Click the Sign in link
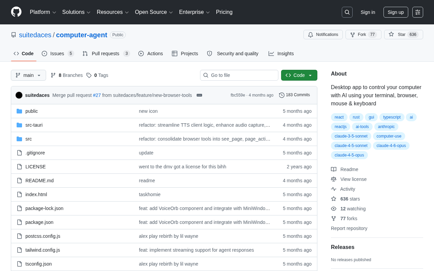Screen dimensions: 434x271 tap(368, 12)
